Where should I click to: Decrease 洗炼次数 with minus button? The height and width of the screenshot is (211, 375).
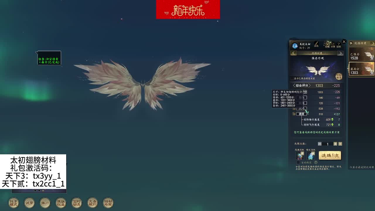320,144
